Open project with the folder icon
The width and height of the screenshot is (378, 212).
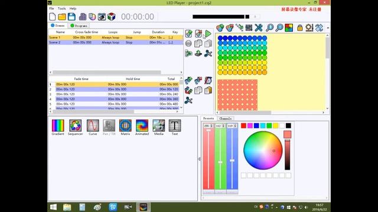coord(62,16)
